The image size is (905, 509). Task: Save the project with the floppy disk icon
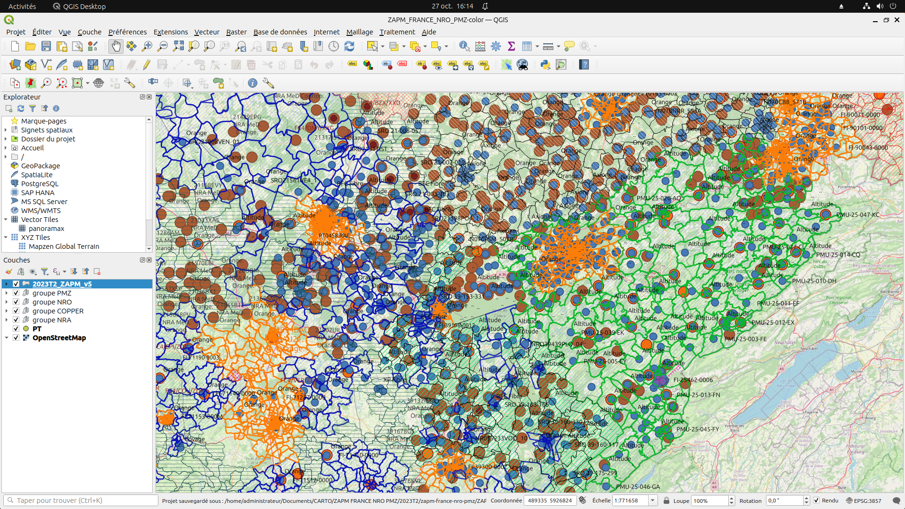click(x=46, y=46)
